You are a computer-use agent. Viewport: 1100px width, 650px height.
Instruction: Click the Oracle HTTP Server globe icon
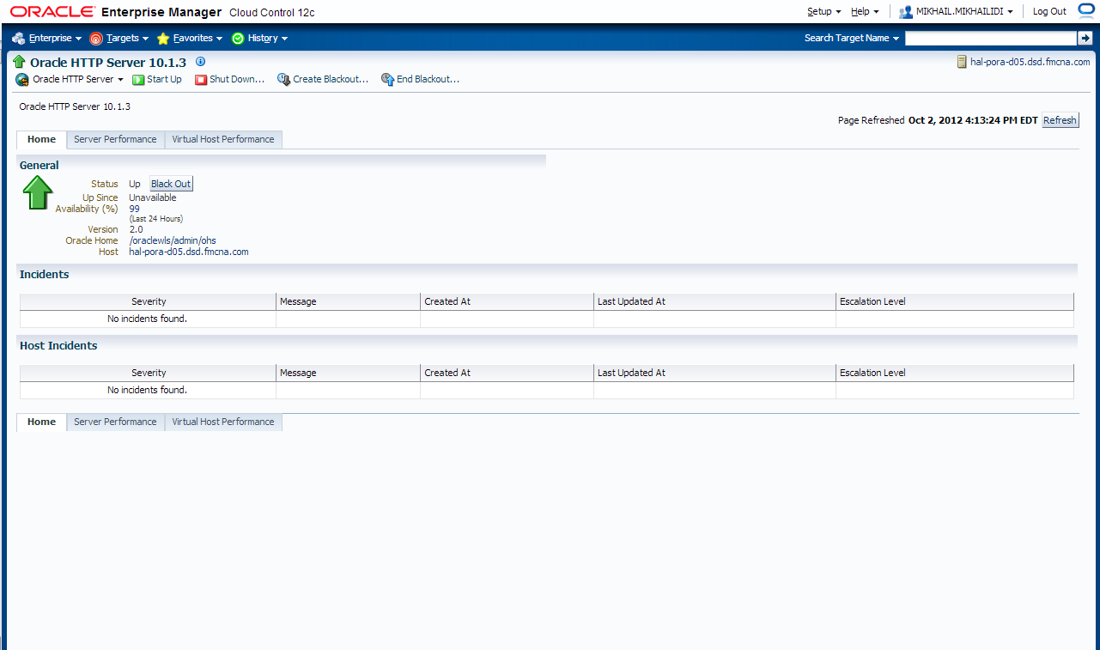(x=22, y=80)
